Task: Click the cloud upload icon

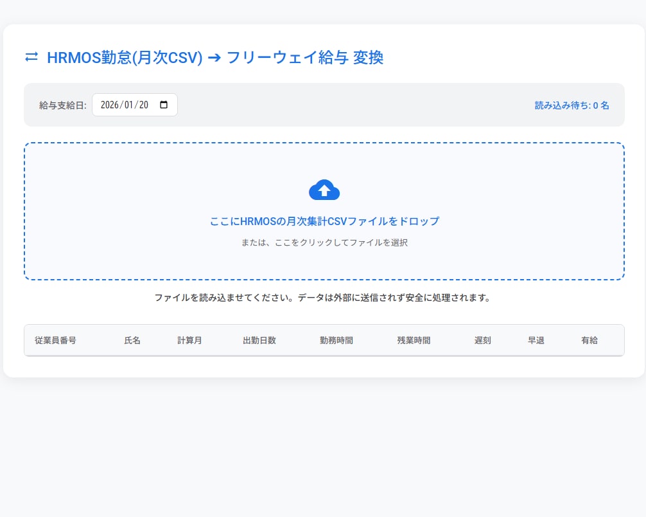Action: point(324,190)
